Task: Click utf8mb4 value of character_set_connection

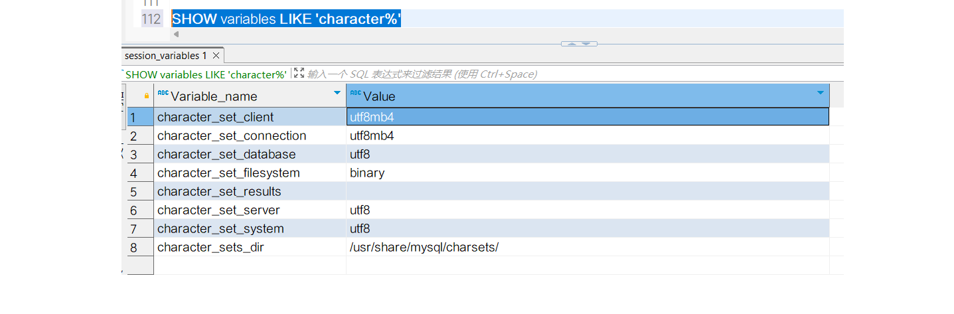Action: point(588,135)
